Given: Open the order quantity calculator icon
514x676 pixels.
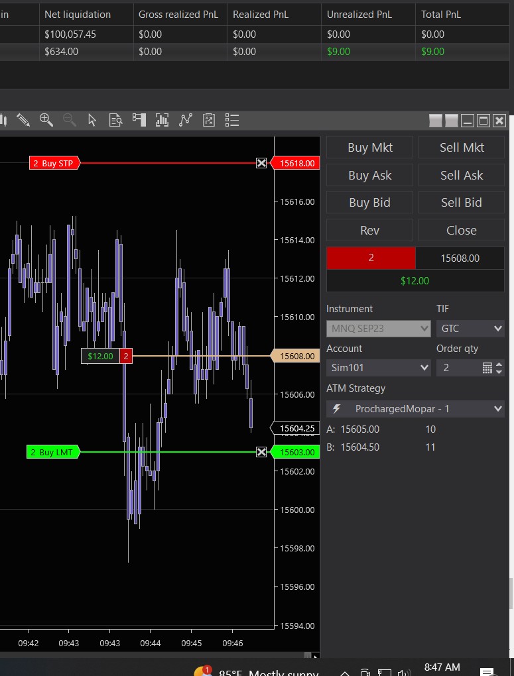Looking at the screenshot, I should coord(487,368).
